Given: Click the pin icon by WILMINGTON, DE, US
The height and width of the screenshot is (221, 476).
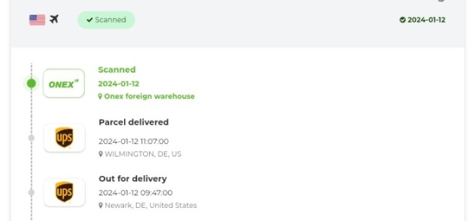Looking at the screenshot, I should click(101, 154).
